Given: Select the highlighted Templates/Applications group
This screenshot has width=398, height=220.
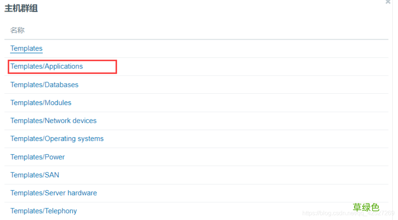Looking at the screenshot, I should pyautogui.click(x=47, y=67).
